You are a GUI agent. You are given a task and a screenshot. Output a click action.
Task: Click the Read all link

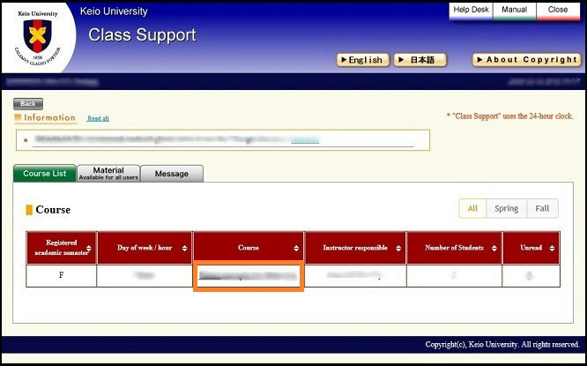tap(98, 118)
